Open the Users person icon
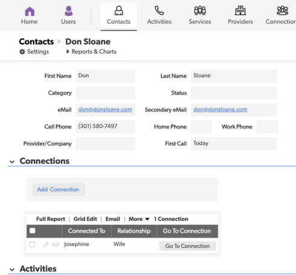 (68, 11)
